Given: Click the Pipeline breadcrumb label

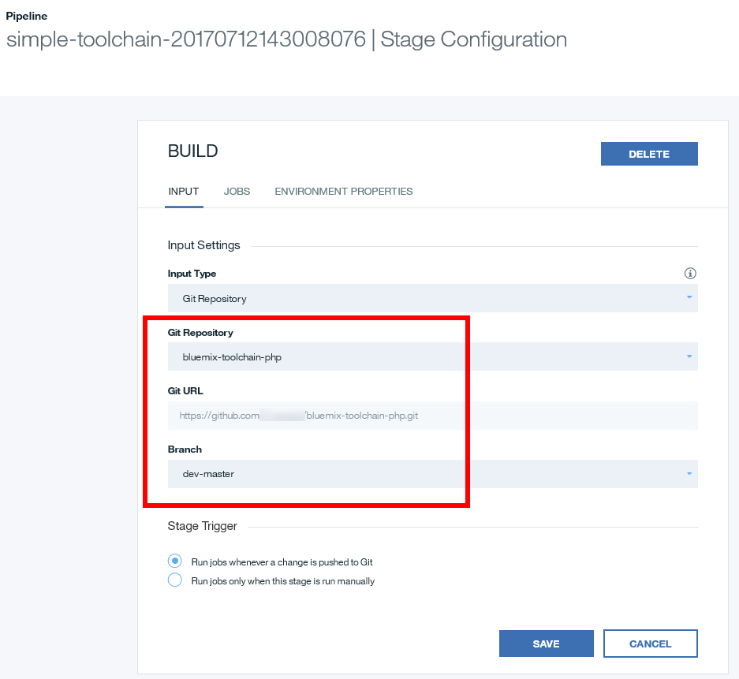Looking at the screenshot, I should pyautogui.click(x=26, y=16).
